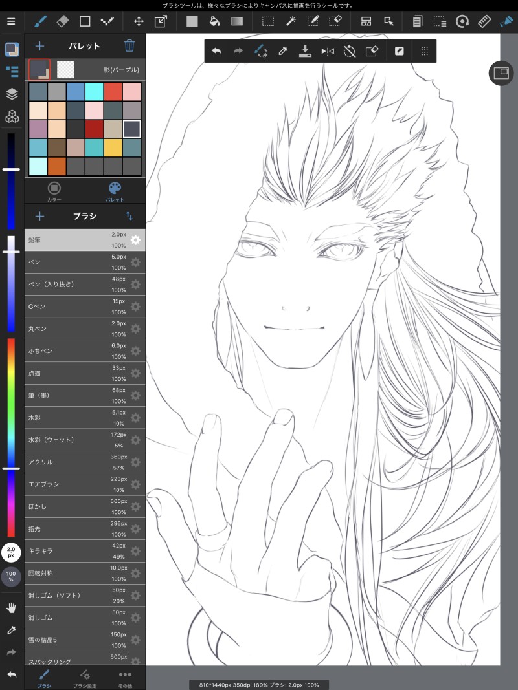
Task: Select the rectangular Selection tool
Action: (x=268, y=21)
